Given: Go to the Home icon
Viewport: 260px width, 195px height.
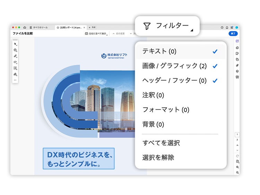Looking at the screenshot, I should [x=25, y=27].
